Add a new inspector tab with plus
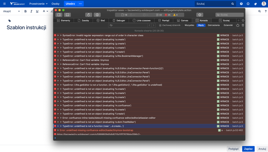Image resolution: width=268 pixels, height=152 pixels. [x=238, y=20]
